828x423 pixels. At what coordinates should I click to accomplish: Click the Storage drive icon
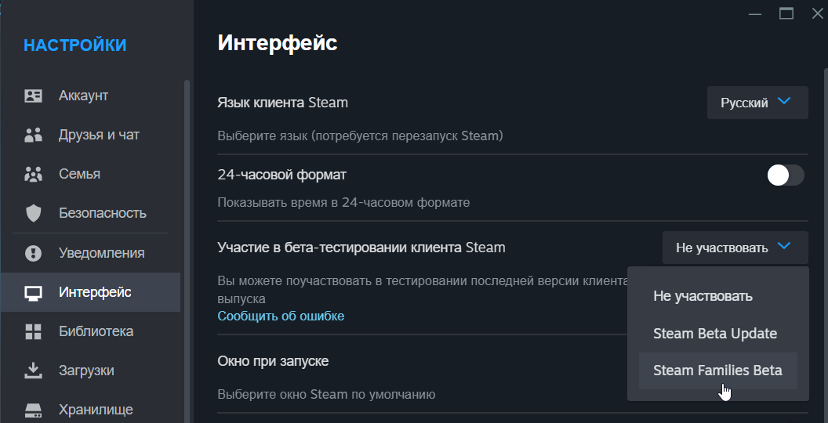point(33,409)
